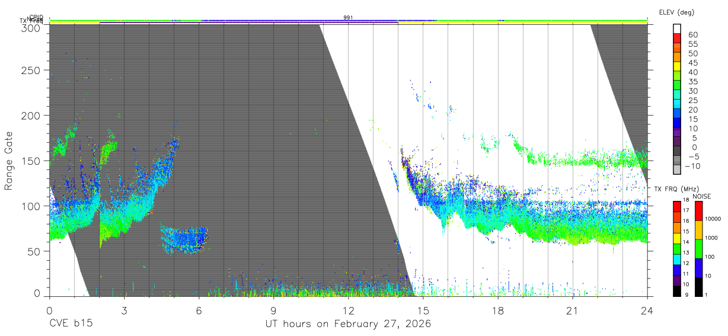The width and height of the screenshot is (728, 336).
Task: Click the 'Range Gate' y-axis label
Action: (9, 161)
